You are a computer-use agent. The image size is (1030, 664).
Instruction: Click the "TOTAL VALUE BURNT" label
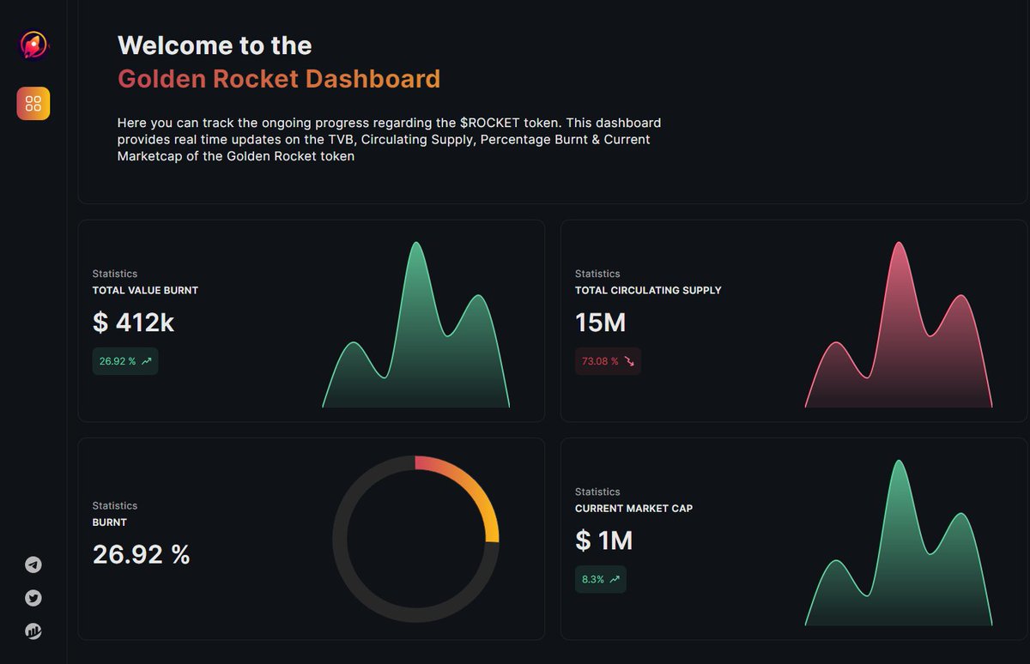(x=145, y=290)
